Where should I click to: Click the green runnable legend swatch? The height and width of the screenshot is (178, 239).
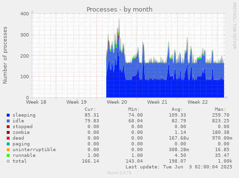pyautogui.click(x=8, y=155)
